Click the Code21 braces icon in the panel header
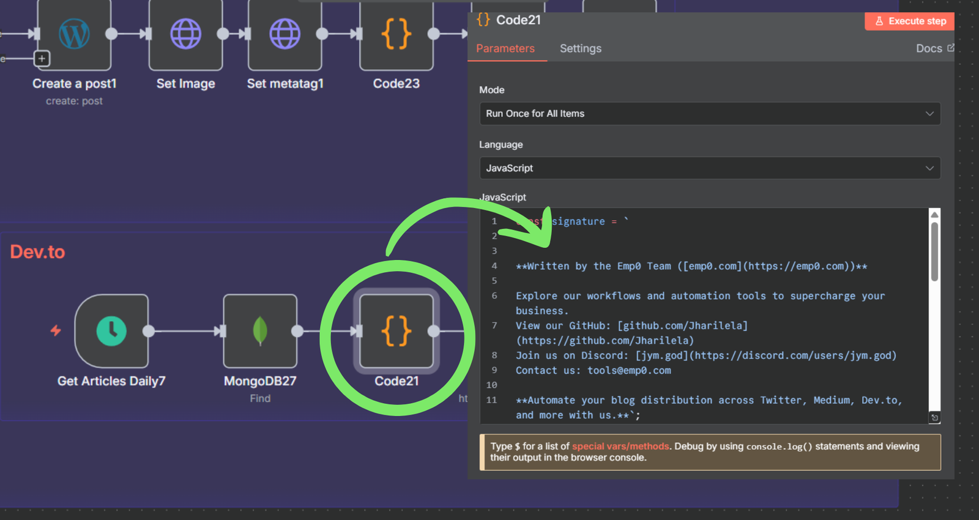 483,20
